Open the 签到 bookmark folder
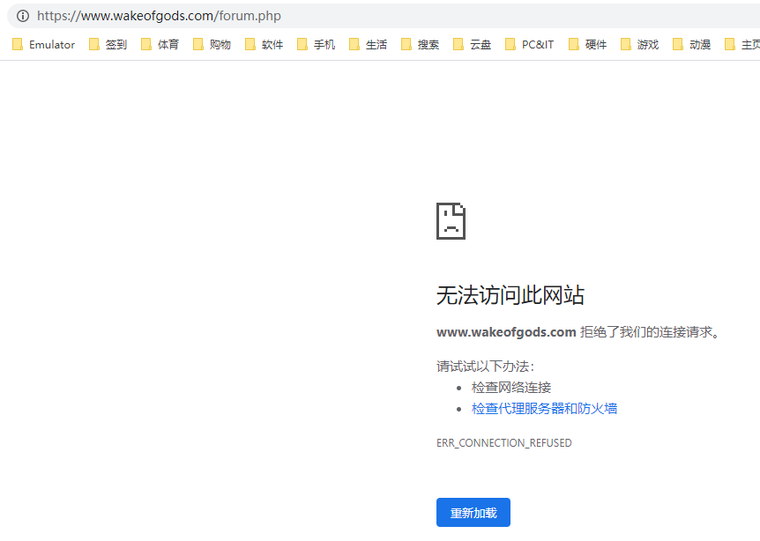This screenshot has height=541, width=760. coord(108,45)
